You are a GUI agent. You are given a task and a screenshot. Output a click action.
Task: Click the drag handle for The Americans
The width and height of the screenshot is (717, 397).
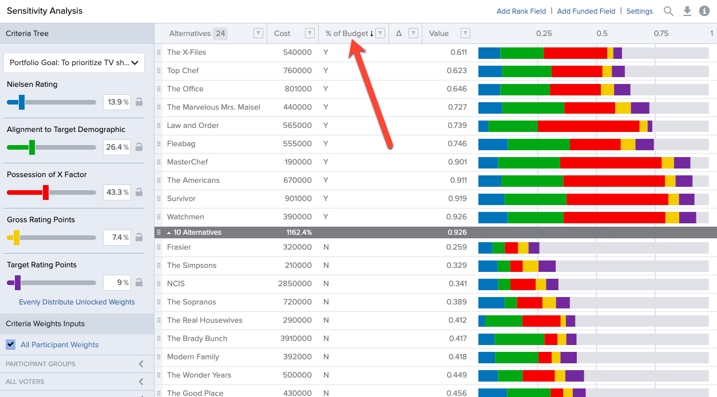[159, 180]
